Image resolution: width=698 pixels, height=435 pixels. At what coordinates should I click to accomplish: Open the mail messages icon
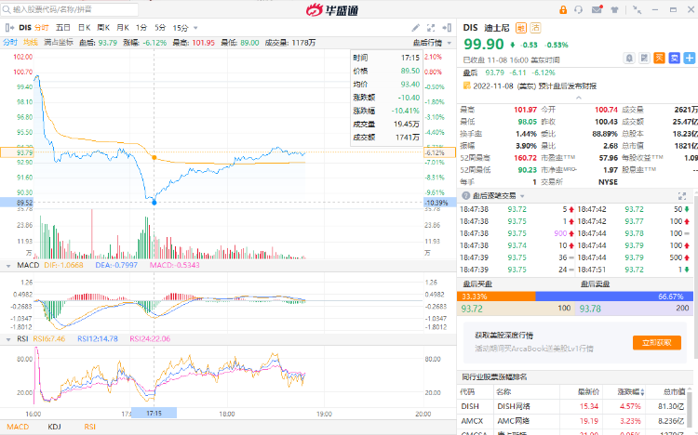click(597, 9)
